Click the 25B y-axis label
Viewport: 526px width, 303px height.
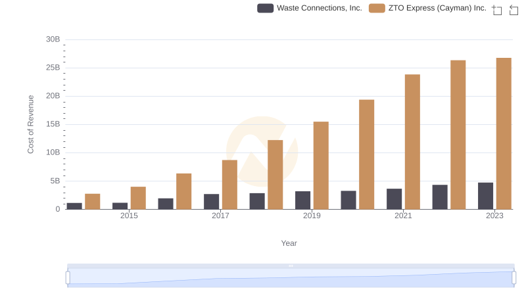point(53,68)
